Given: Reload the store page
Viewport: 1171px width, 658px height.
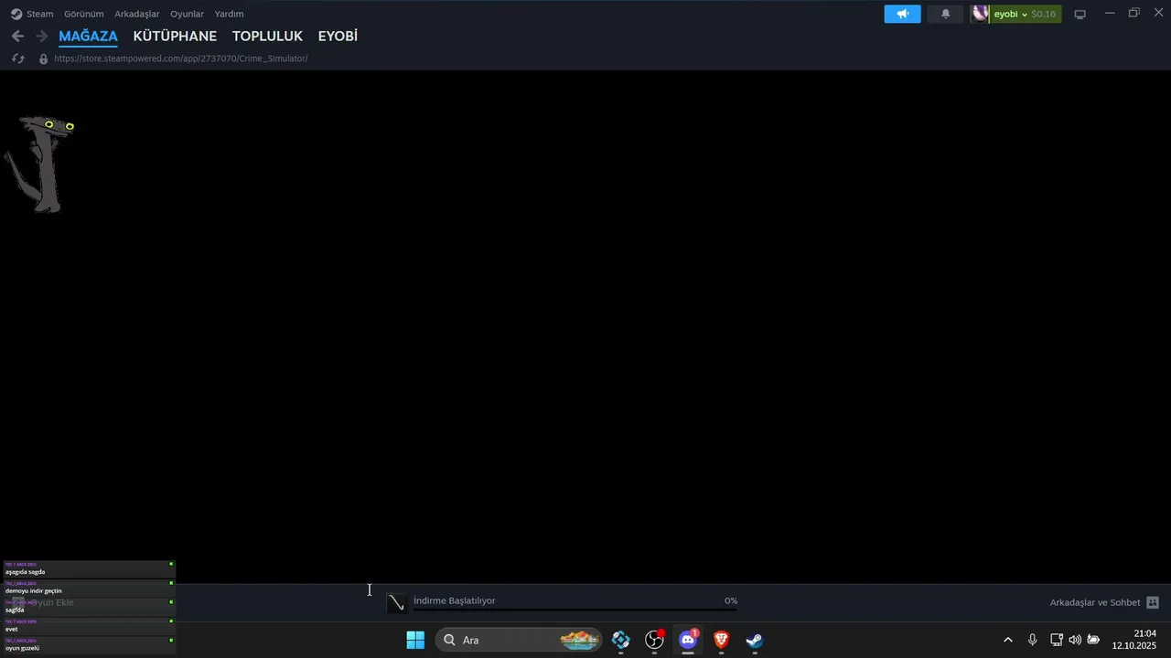Looking at the screenshot, I should [17, 58].
